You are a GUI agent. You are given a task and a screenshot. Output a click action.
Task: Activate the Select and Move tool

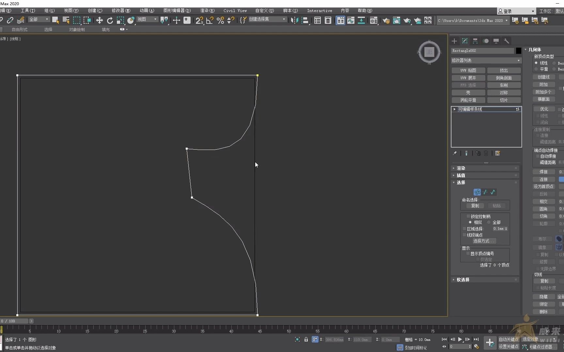(99, 20)
